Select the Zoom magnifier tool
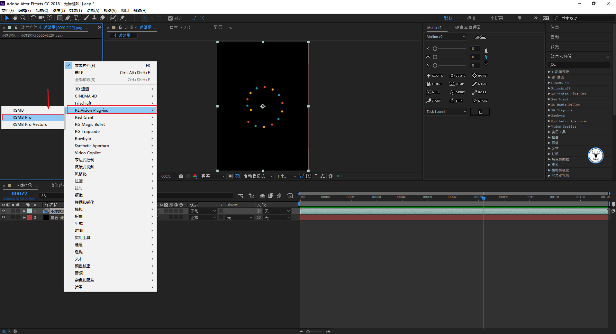Screen dimensions: 616x334 (x=23, y=18)
